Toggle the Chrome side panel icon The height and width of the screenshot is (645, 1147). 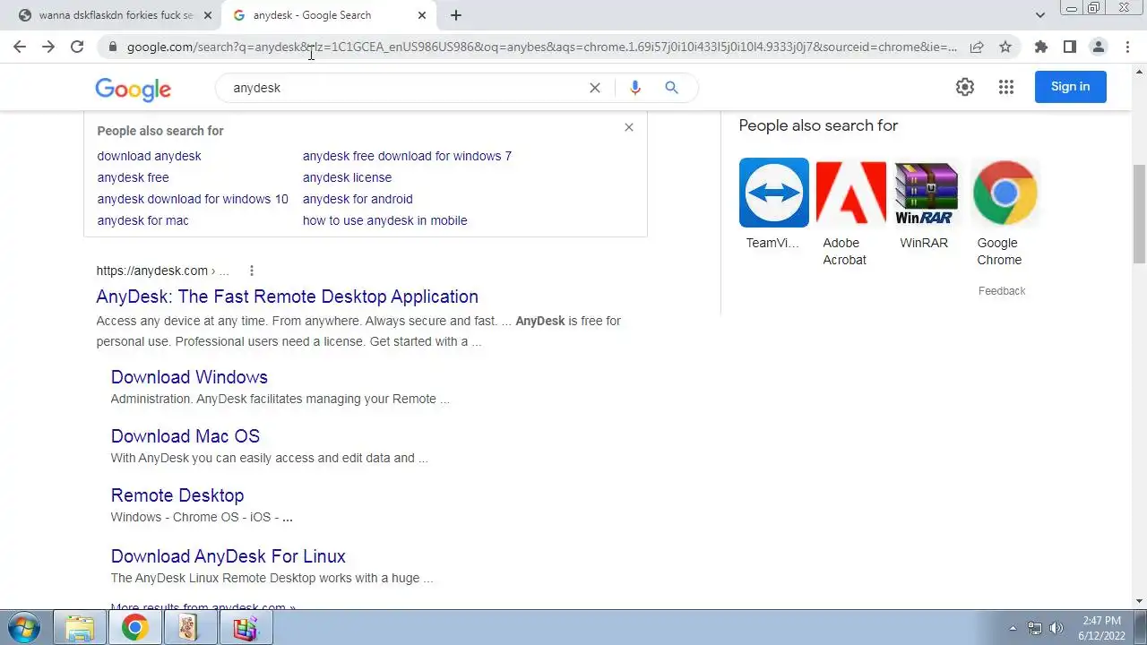(1069, 47)
